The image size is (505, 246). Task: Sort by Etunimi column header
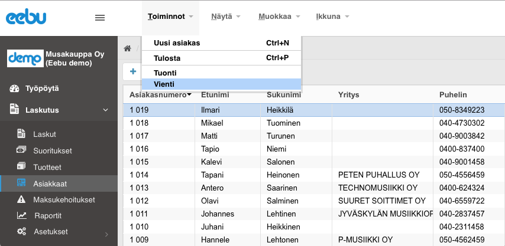click(x=215, y=95)
